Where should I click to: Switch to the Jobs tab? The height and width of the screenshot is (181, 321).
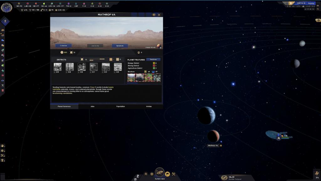coord(92,106)
